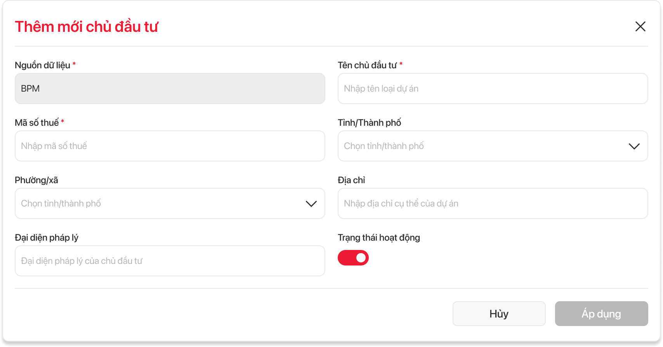This screenshot has width=663, height=347.
Task: Click the Nguồn dữ liệu label
Action: (x=42, y=65)
